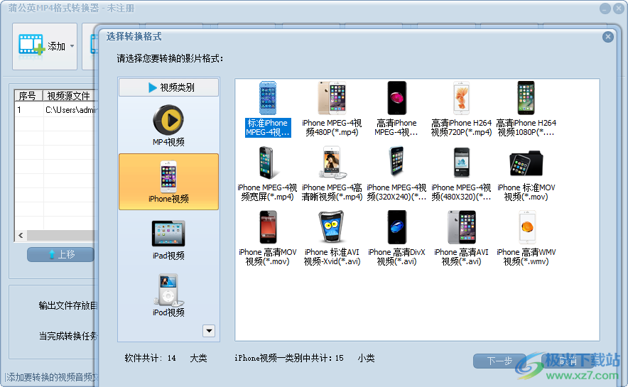
Task: Click the 序号 column header
Action: (x=28, y=96)
